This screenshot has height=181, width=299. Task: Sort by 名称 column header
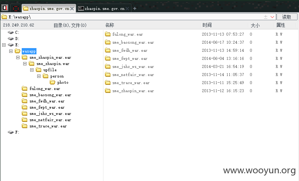pyautogui.click(x=109, y=25)
